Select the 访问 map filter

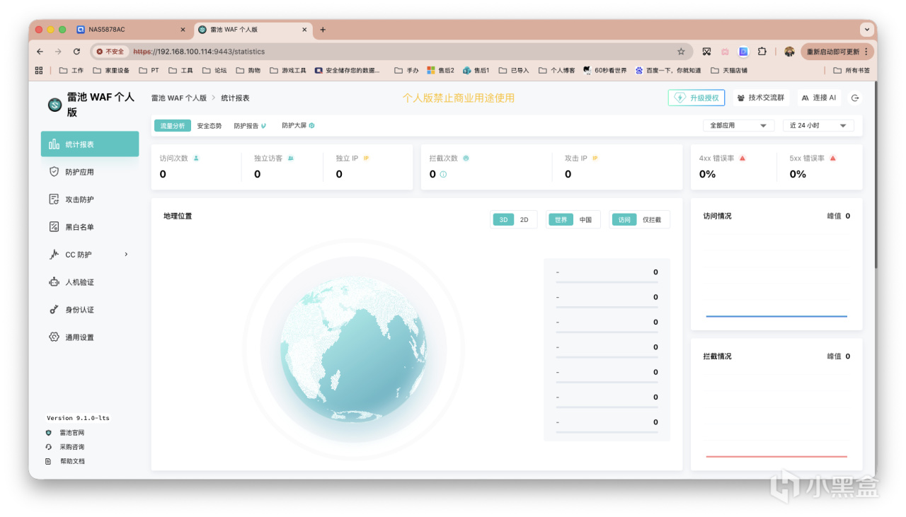624,220
